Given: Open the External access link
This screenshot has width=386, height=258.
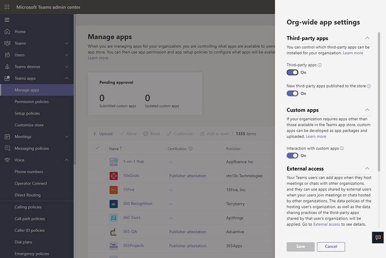Looking at the screenshot, I should point(326,224).
